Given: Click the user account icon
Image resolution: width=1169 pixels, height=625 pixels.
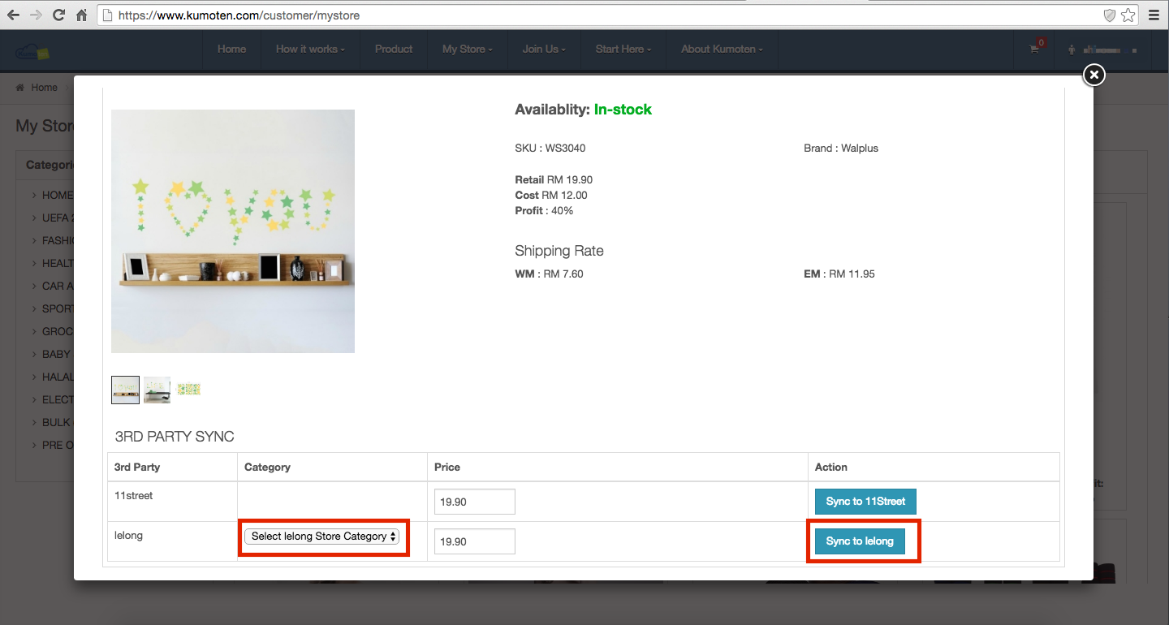Looking at the screenshot, I should pos(1073,50).
